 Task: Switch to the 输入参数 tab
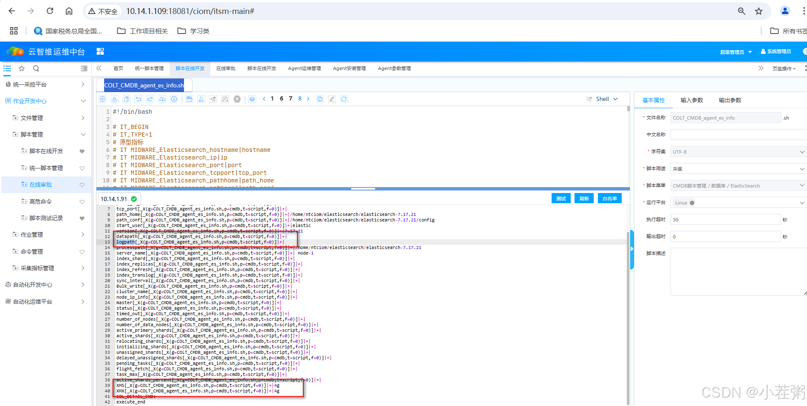coord(692,100)
